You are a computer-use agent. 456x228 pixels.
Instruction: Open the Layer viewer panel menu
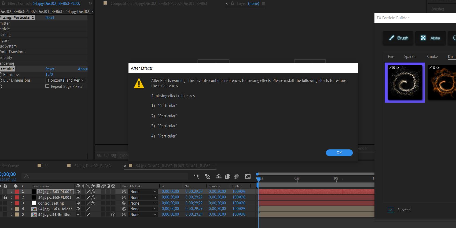[263, 4]
